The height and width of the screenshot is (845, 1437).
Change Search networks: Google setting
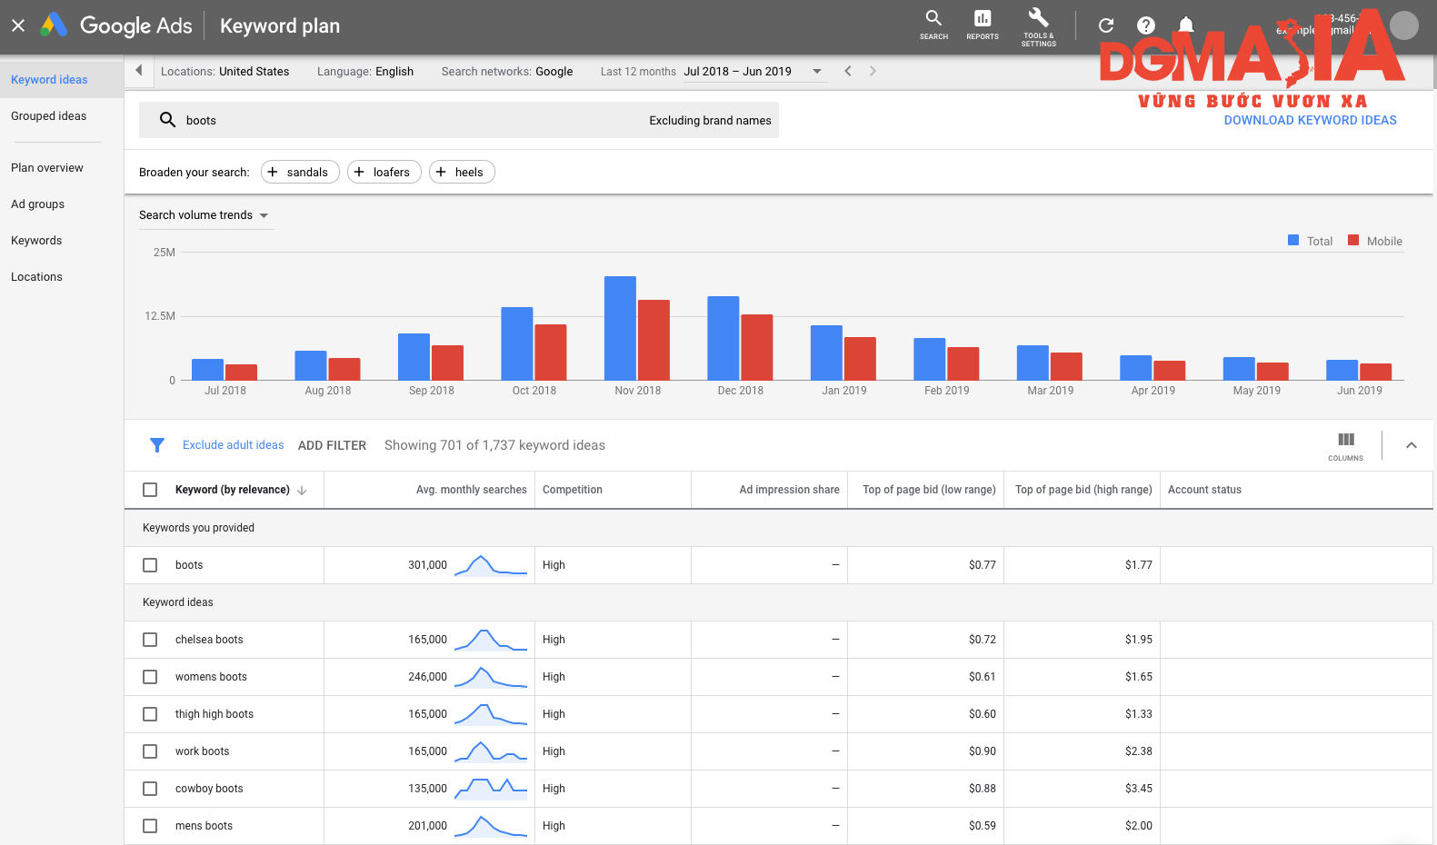point(507,71)
